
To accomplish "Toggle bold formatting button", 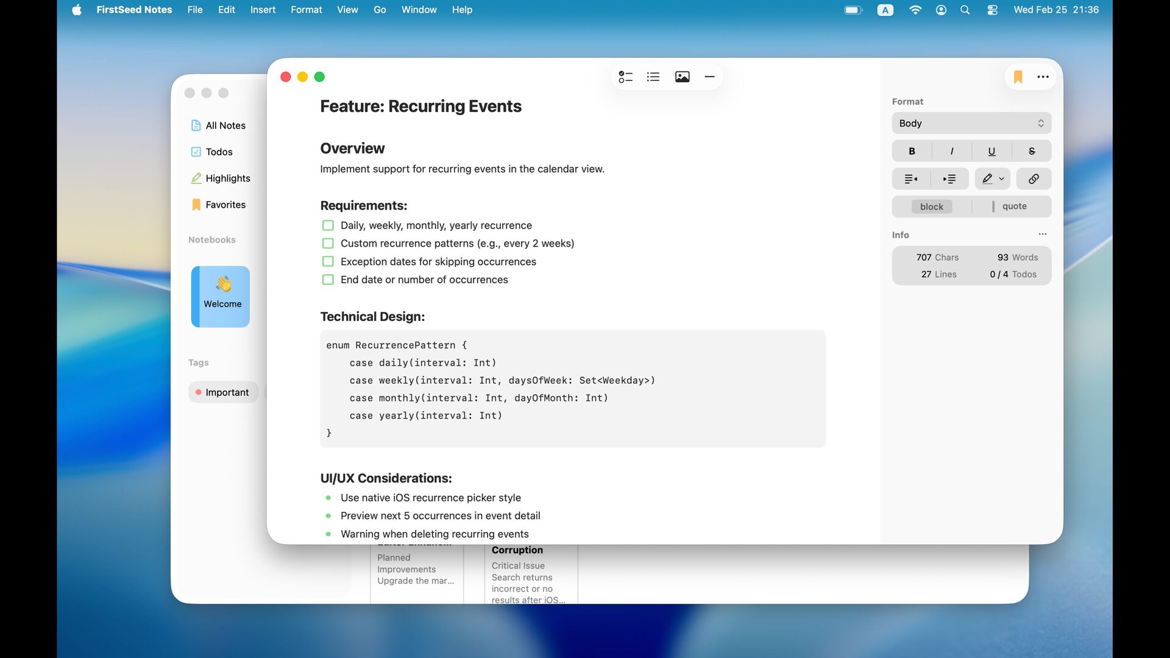I will tap(912, 151).
